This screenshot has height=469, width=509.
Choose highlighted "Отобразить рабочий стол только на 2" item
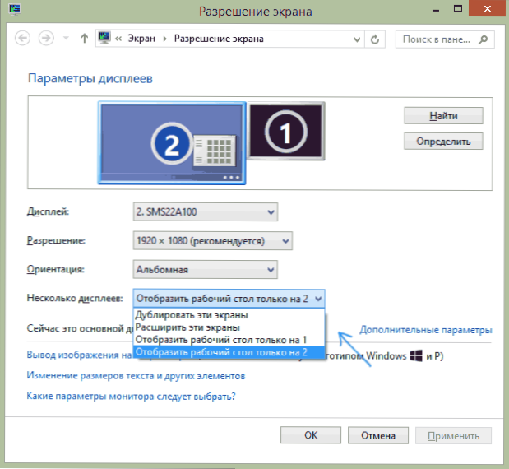click(229, 352)
